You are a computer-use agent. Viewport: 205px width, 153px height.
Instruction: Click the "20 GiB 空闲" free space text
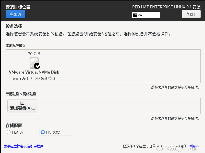click(x=45, y=78)
